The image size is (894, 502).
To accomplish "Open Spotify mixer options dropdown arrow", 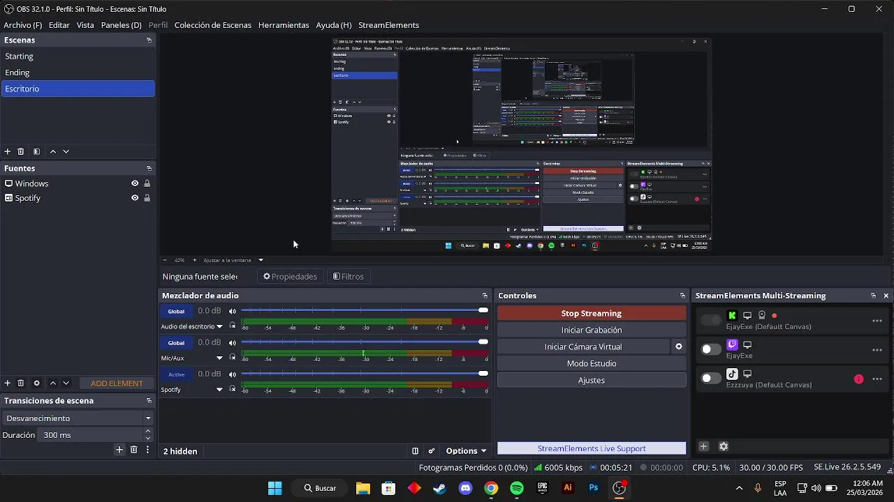I will coord(219,390).
